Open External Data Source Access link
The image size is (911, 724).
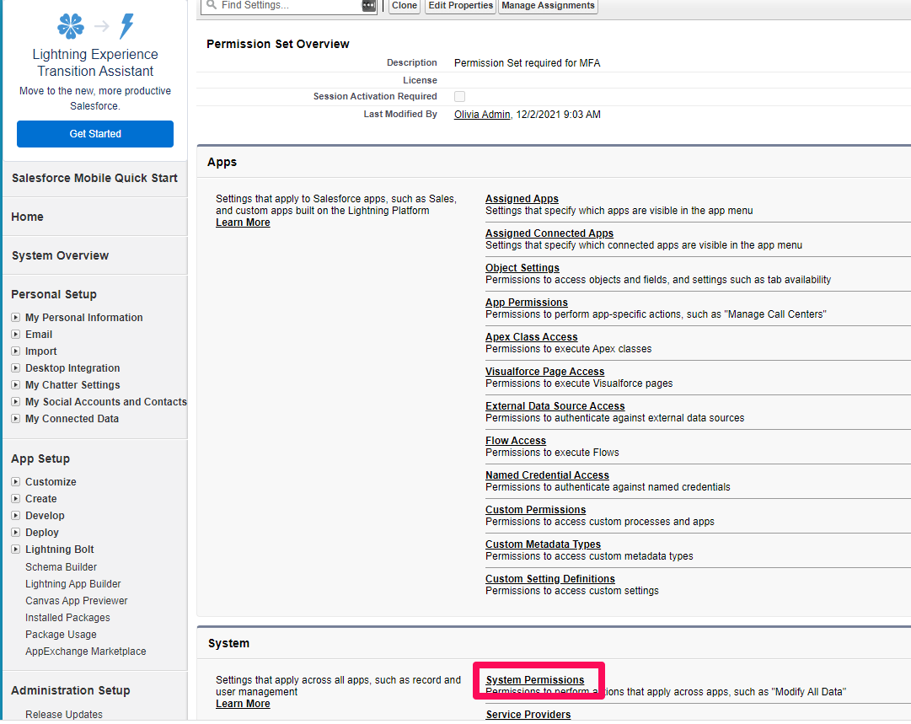click(555, 406)
